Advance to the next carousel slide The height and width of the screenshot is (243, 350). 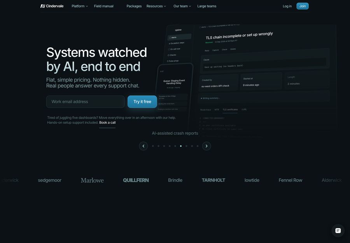tap(206, 146)
